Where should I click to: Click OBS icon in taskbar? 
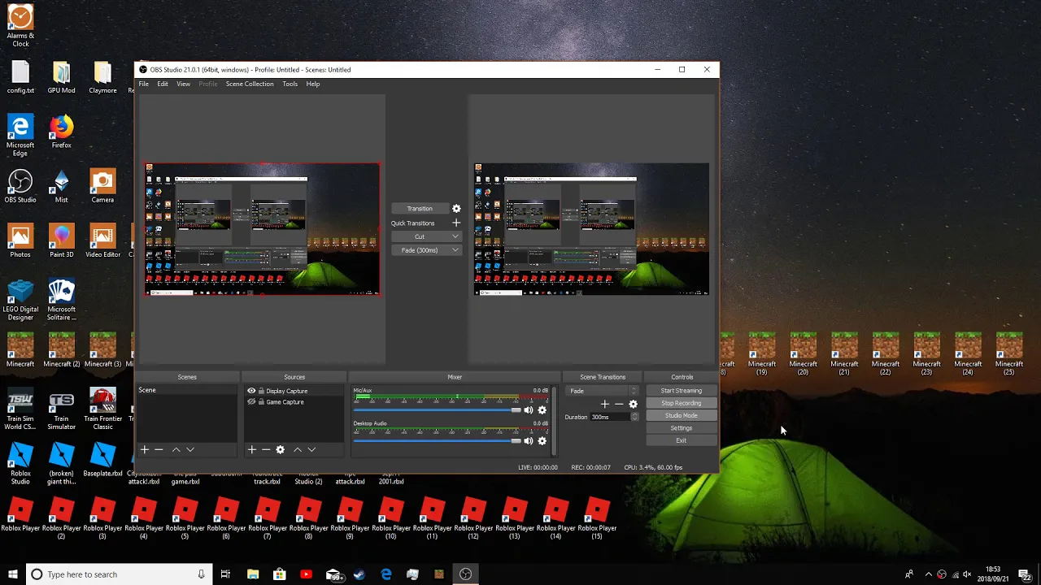click(x=465, y=574)
